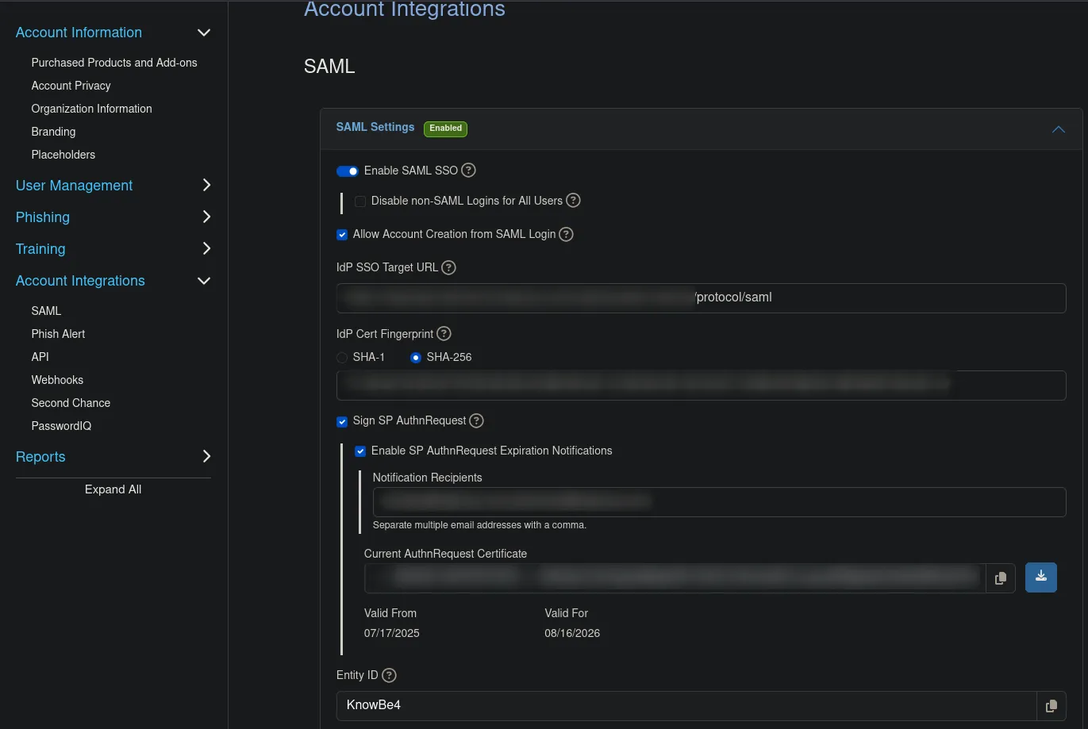Open the Phish Alert page
1088x729 pixels.
click(58, 334)
